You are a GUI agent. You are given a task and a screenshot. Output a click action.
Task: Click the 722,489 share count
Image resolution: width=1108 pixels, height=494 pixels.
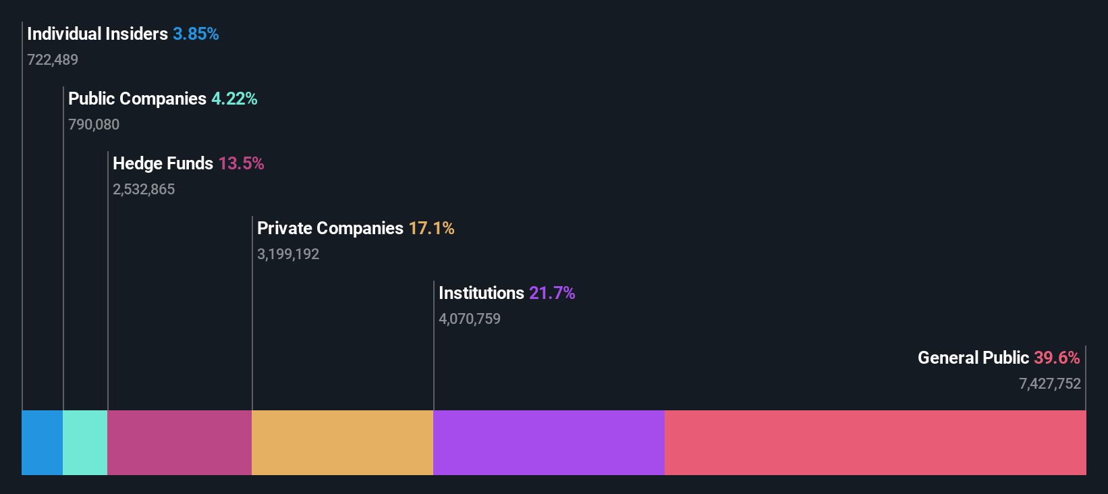pyautogui.click(x=53, y=60)
